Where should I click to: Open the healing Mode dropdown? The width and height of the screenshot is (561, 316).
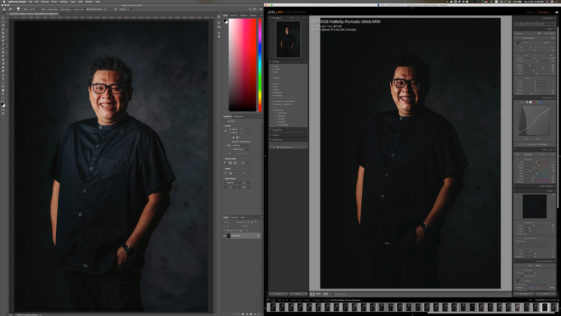34,9
